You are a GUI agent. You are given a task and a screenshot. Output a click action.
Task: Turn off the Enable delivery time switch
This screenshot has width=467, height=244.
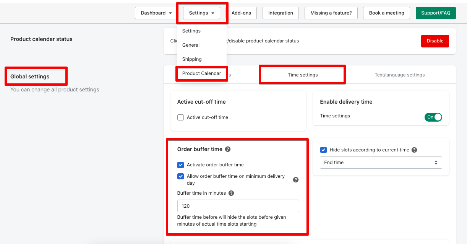(x=433, y=117)
